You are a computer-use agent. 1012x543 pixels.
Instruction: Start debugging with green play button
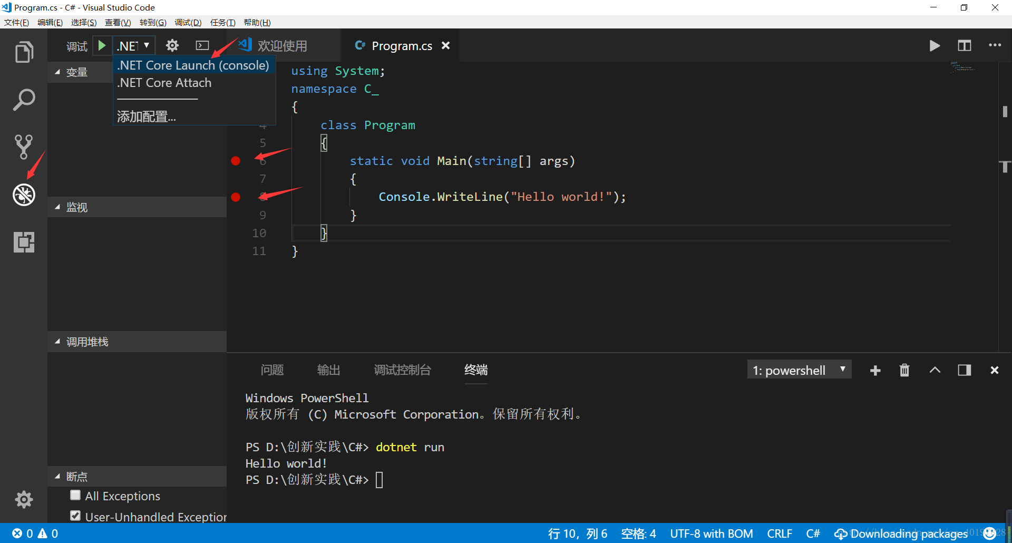coord(102,45)
